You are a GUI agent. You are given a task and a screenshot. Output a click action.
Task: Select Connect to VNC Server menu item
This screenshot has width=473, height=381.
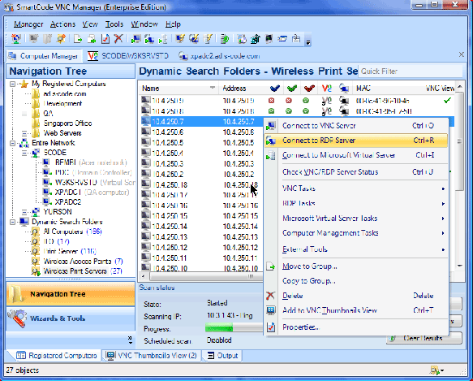[x=356, y=126]
